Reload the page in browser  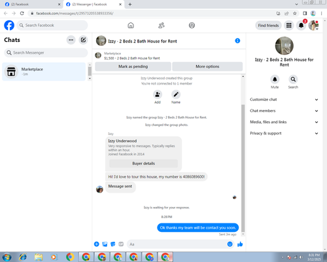[22, 13]
